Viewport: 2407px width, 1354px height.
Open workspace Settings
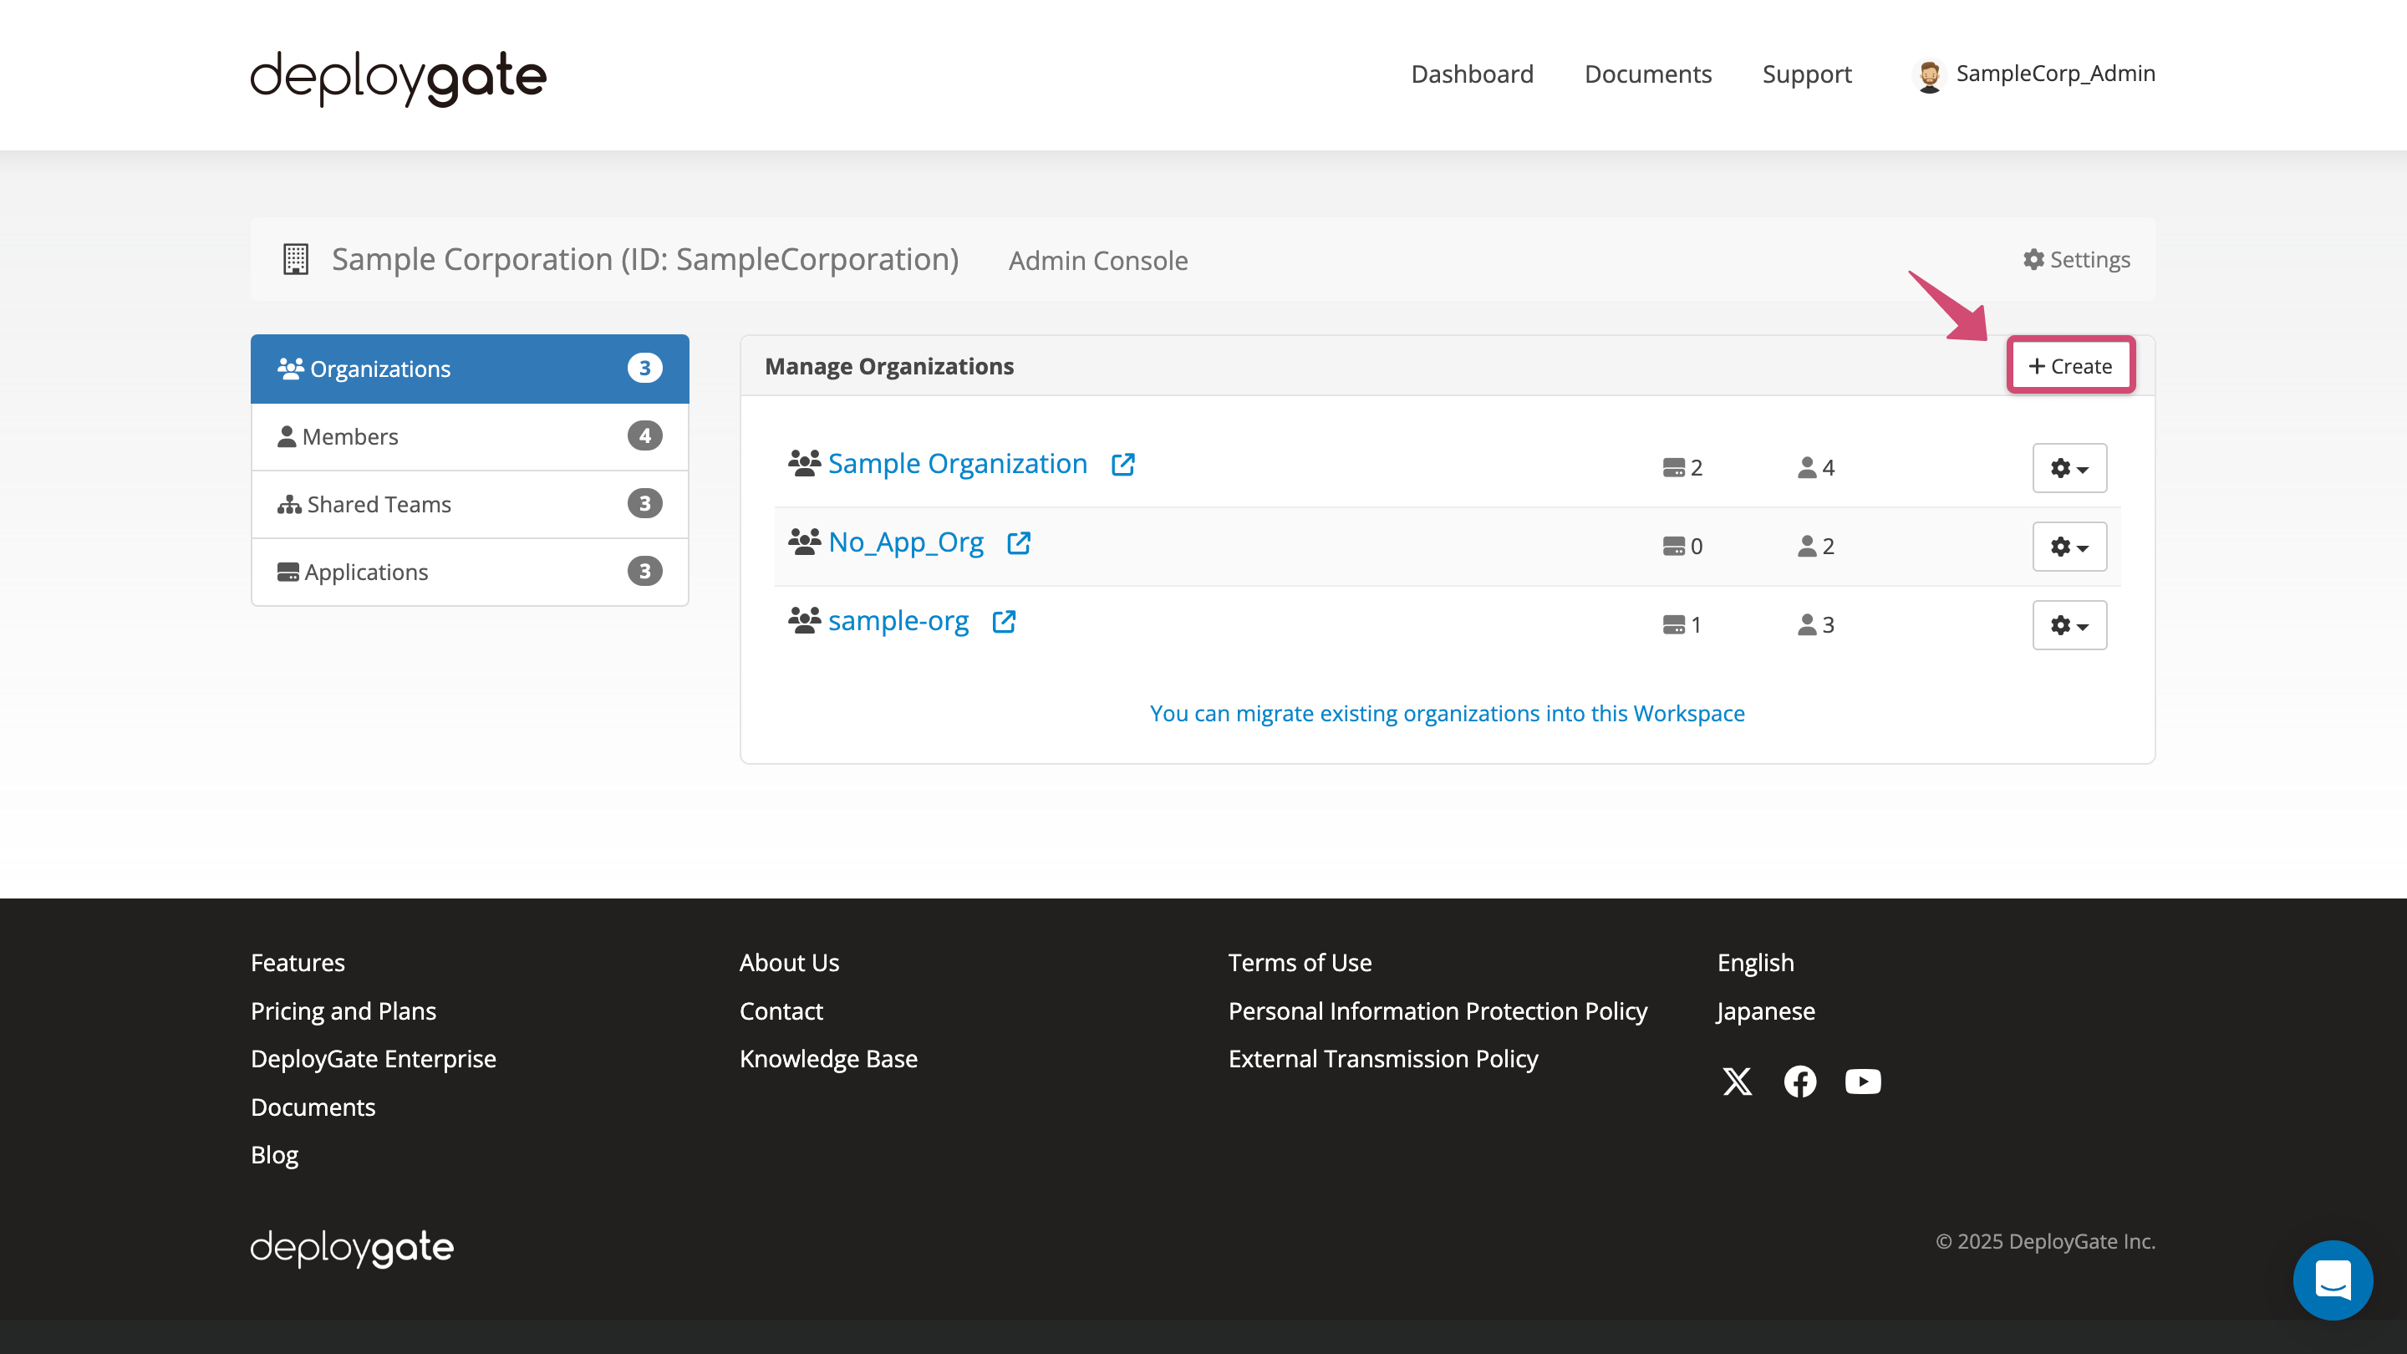point(2076,260)
